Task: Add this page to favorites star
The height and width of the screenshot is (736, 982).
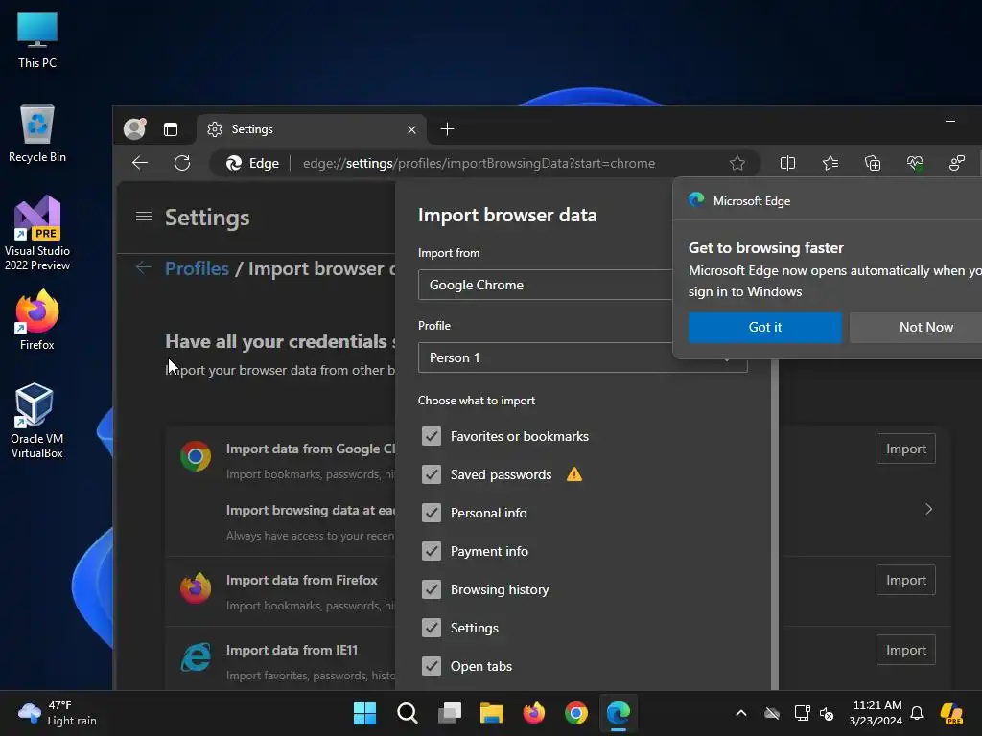Action: click(737, 163)
